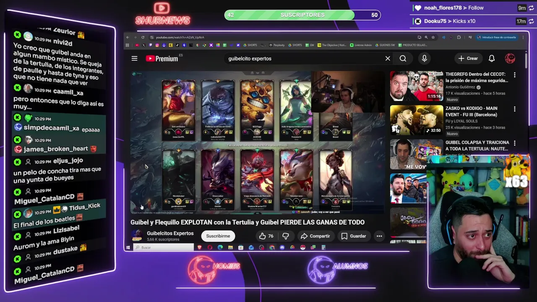Image resolution: width=537 pixels, height=302 pixels.
Task: Open the Guibelcitos Expertos channel name
Action: [x=170, y=233]
